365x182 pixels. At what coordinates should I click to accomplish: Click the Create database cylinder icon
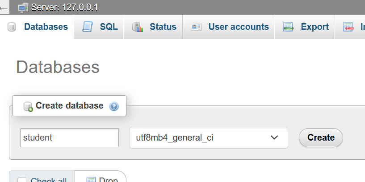(x=28, y=106)
